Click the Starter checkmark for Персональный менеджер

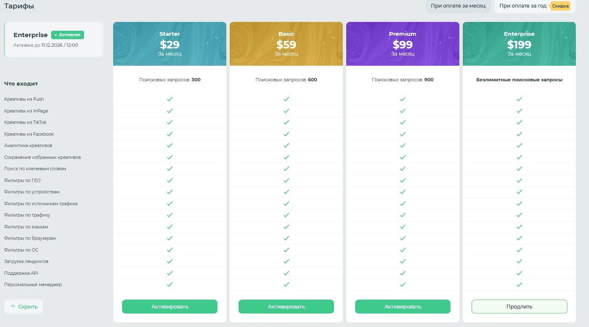[x=170, y=284]
